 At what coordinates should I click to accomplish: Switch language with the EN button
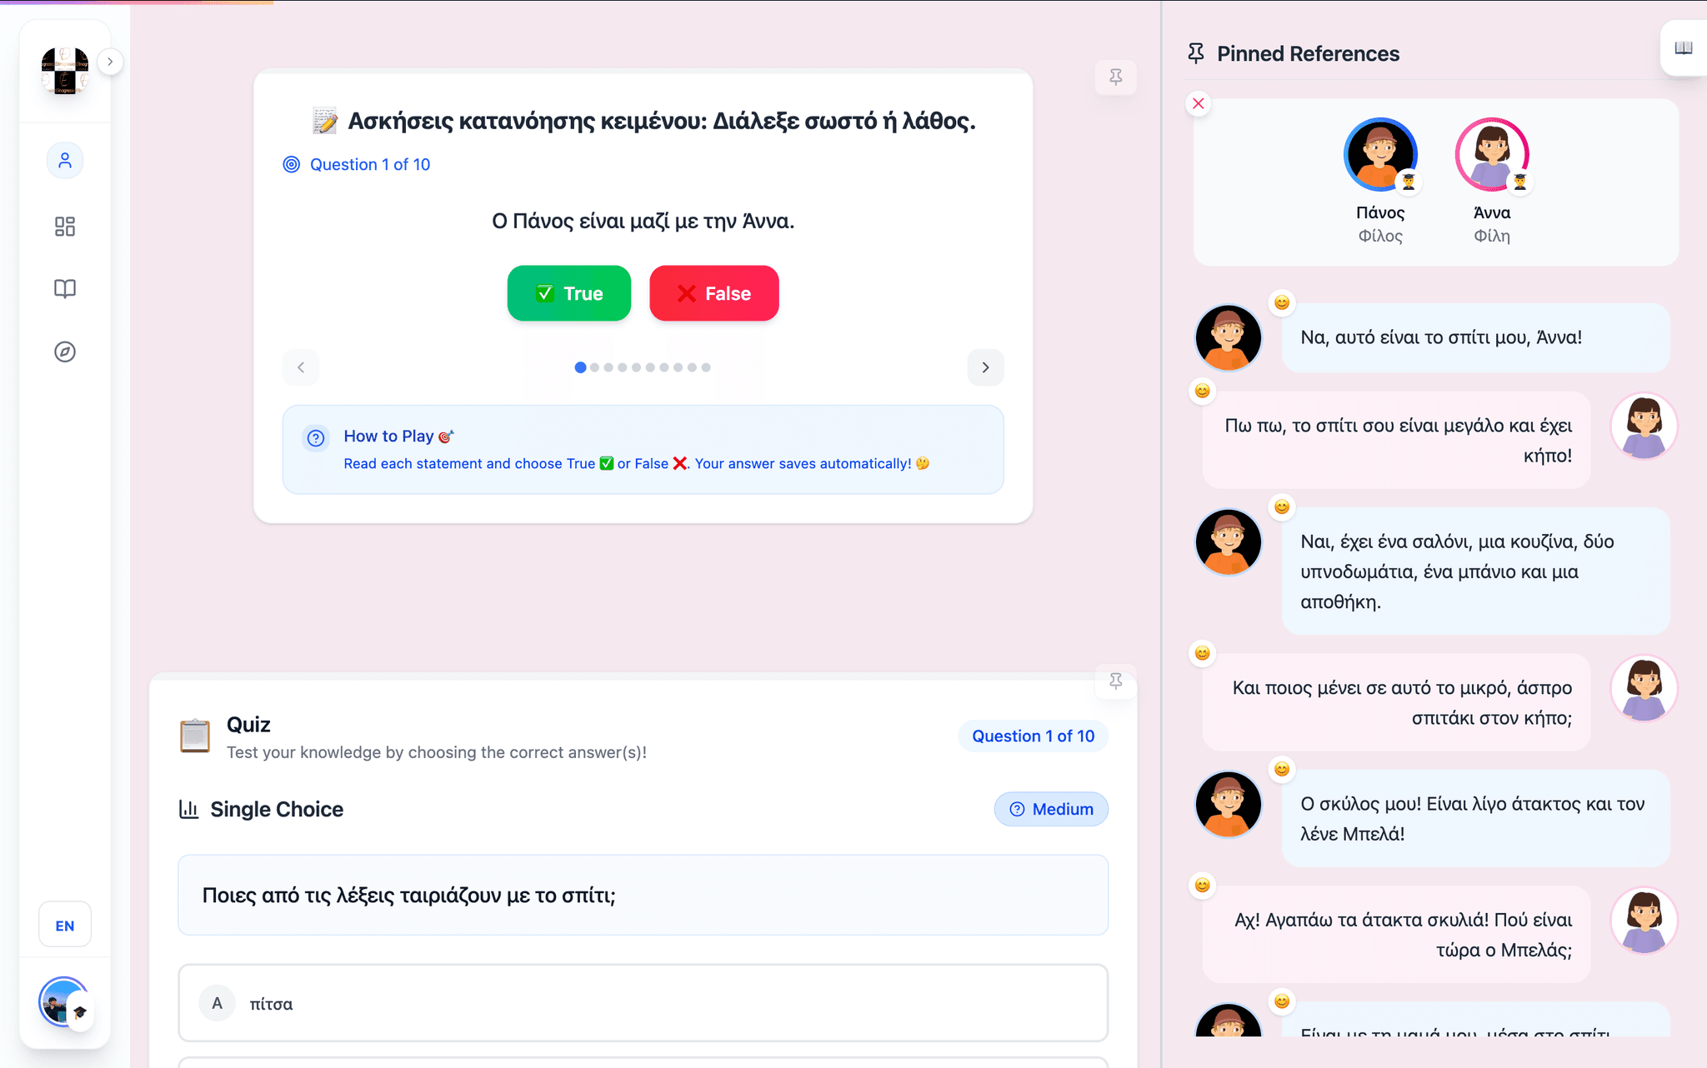(65, 926)
